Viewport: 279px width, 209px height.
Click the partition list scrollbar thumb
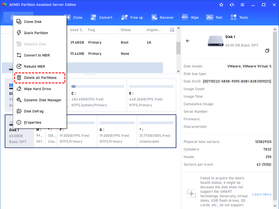(179, 48)
